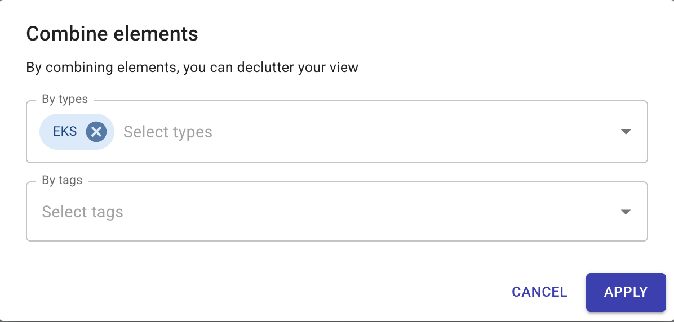Expand the By types dropdown arrow
674x322 pixels.
click(625, 132)
